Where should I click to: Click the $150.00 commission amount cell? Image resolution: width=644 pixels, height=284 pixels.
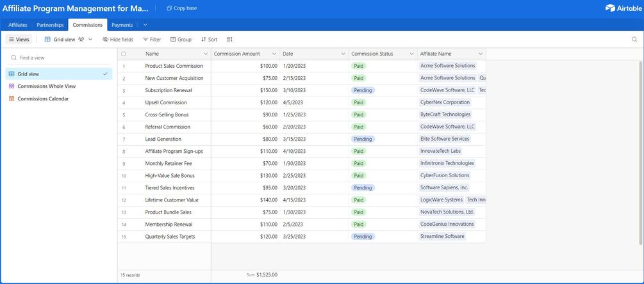pos(245,90)
